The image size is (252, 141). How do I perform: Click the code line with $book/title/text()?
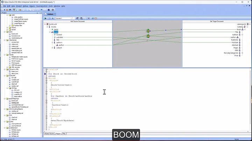[61, 85]
